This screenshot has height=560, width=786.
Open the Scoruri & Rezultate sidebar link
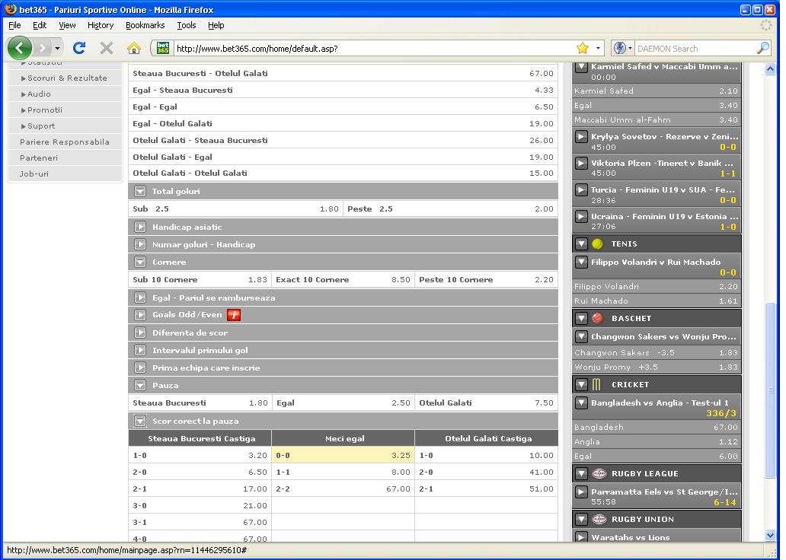[65, 78]
